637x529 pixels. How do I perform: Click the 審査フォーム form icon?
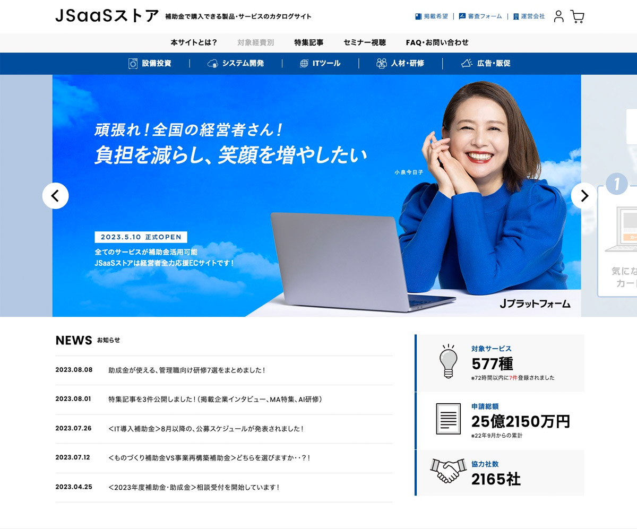tap(462, 16)
